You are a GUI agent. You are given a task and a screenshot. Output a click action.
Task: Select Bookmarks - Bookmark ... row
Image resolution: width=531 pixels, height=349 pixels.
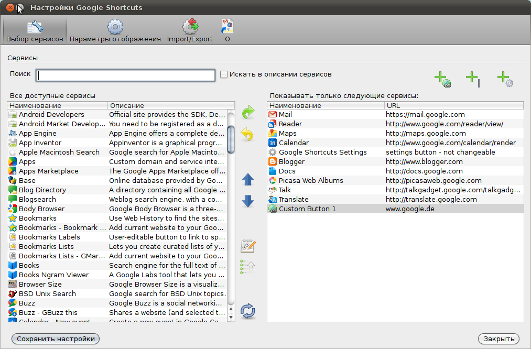117,228
